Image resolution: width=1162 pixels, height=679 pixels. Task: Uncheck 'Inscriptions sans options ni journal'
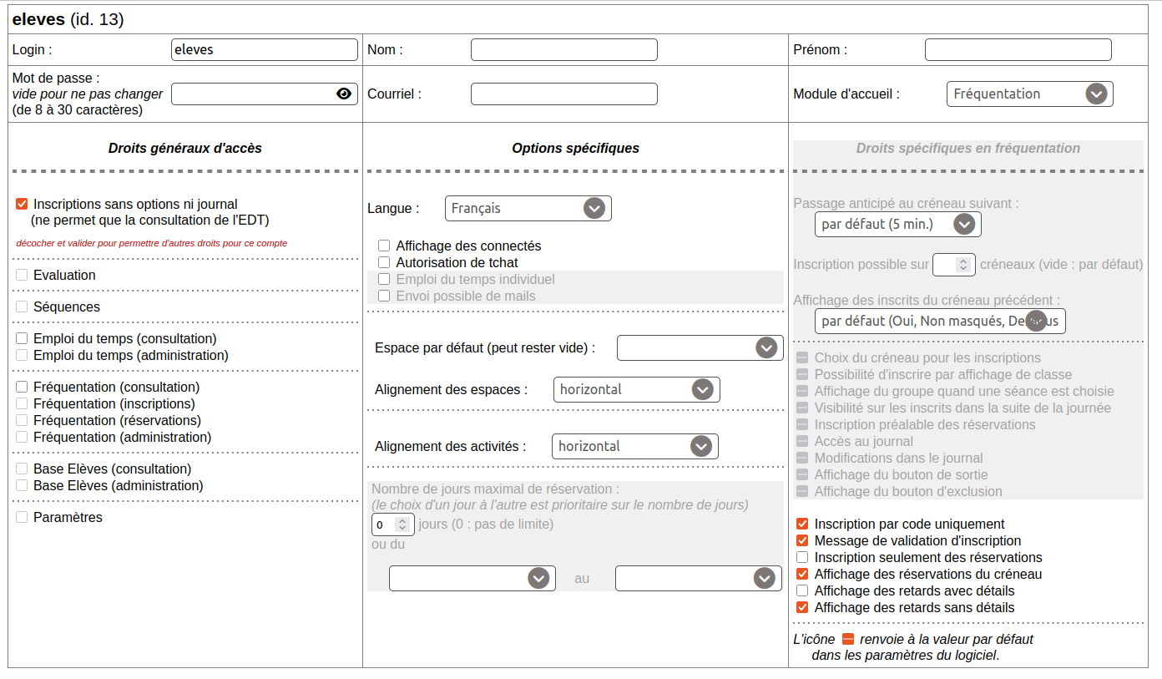click(22, 204)
